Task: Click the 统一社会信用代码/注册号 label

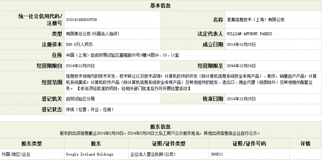Action: 40,20
